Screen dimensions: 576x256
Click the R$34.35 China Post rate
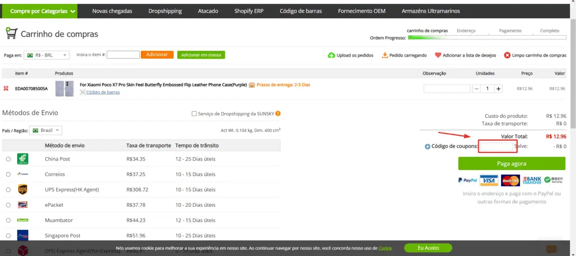coord(136,159)
